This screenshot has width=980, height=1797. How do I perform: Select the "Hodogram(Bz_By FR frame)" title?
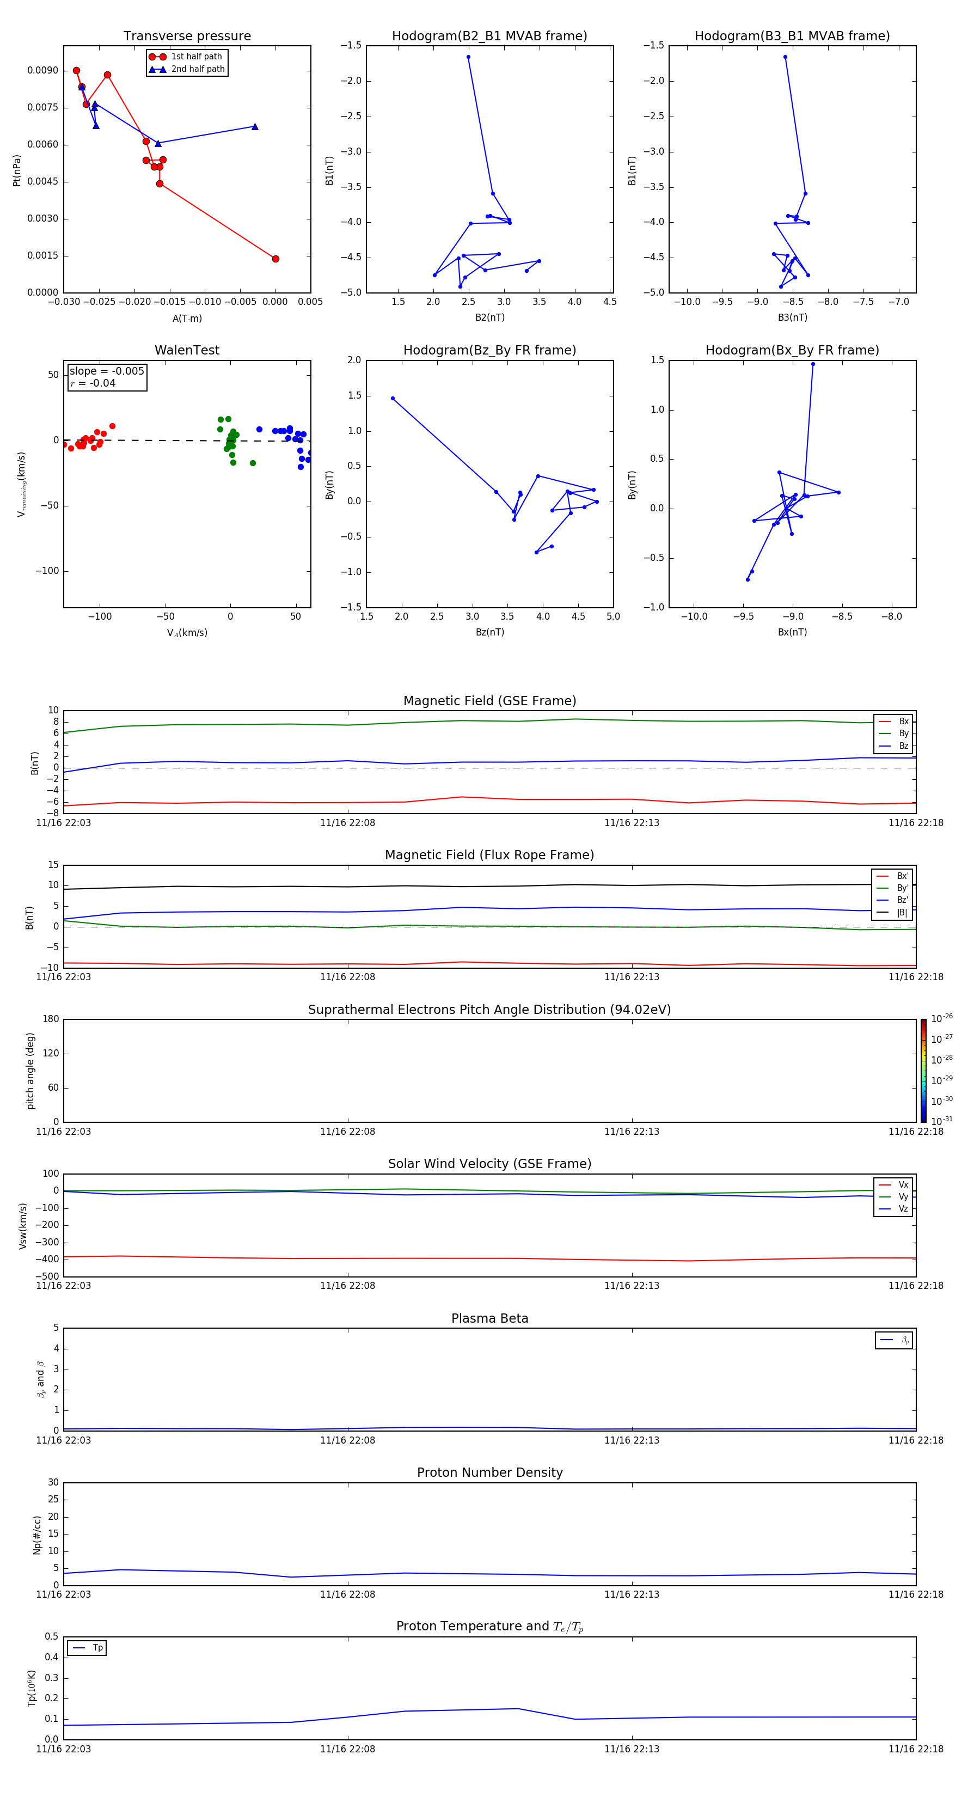coord(489,350)
